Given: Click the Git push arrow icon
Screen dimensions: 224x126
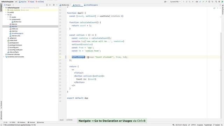Looking at the screenshot, I should pos(206,2).
